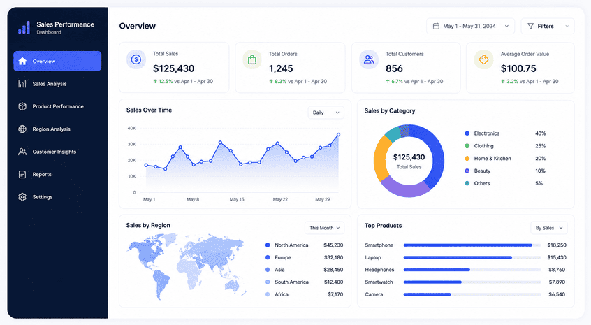591x325 pixels.
Task: Open the This Month dropdown in Sales by Region
Action: pyautogui.click(x=325, y=228)
